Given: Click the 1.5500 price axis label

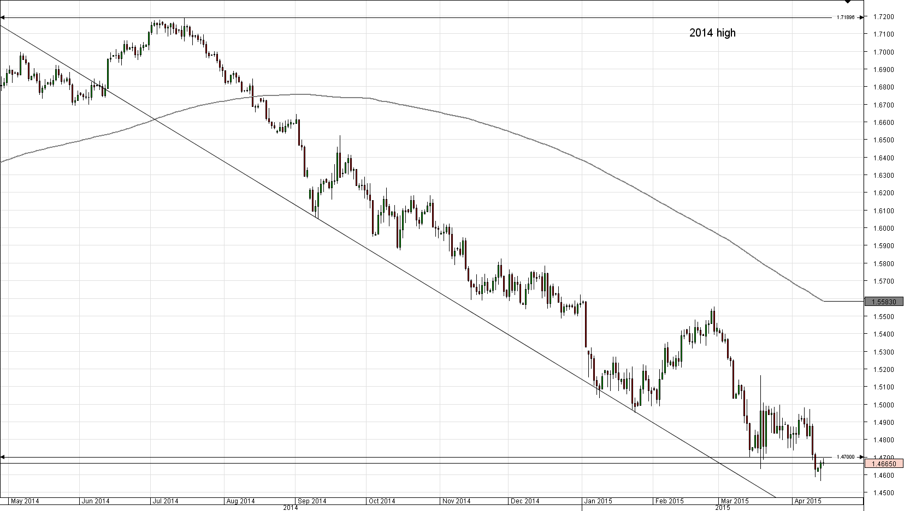Looking at the screenshot, I should pos(884,317).
